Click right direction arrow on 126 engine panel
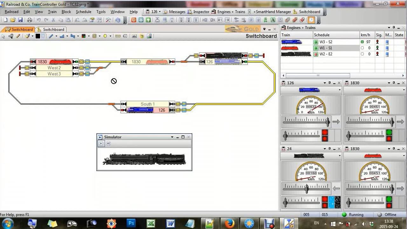The image size is (407, 229). 336,121
